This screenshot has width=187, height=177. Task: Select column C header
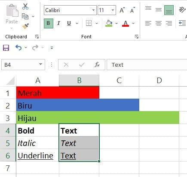[x=119, y=80]
